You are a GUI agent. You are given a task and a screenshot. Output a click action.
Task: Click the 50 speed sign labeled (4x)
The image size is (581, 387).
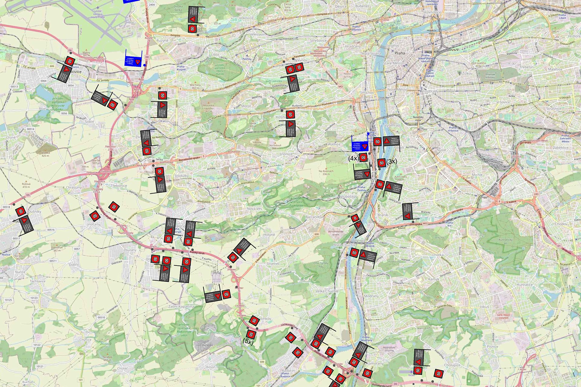point(363,158)
